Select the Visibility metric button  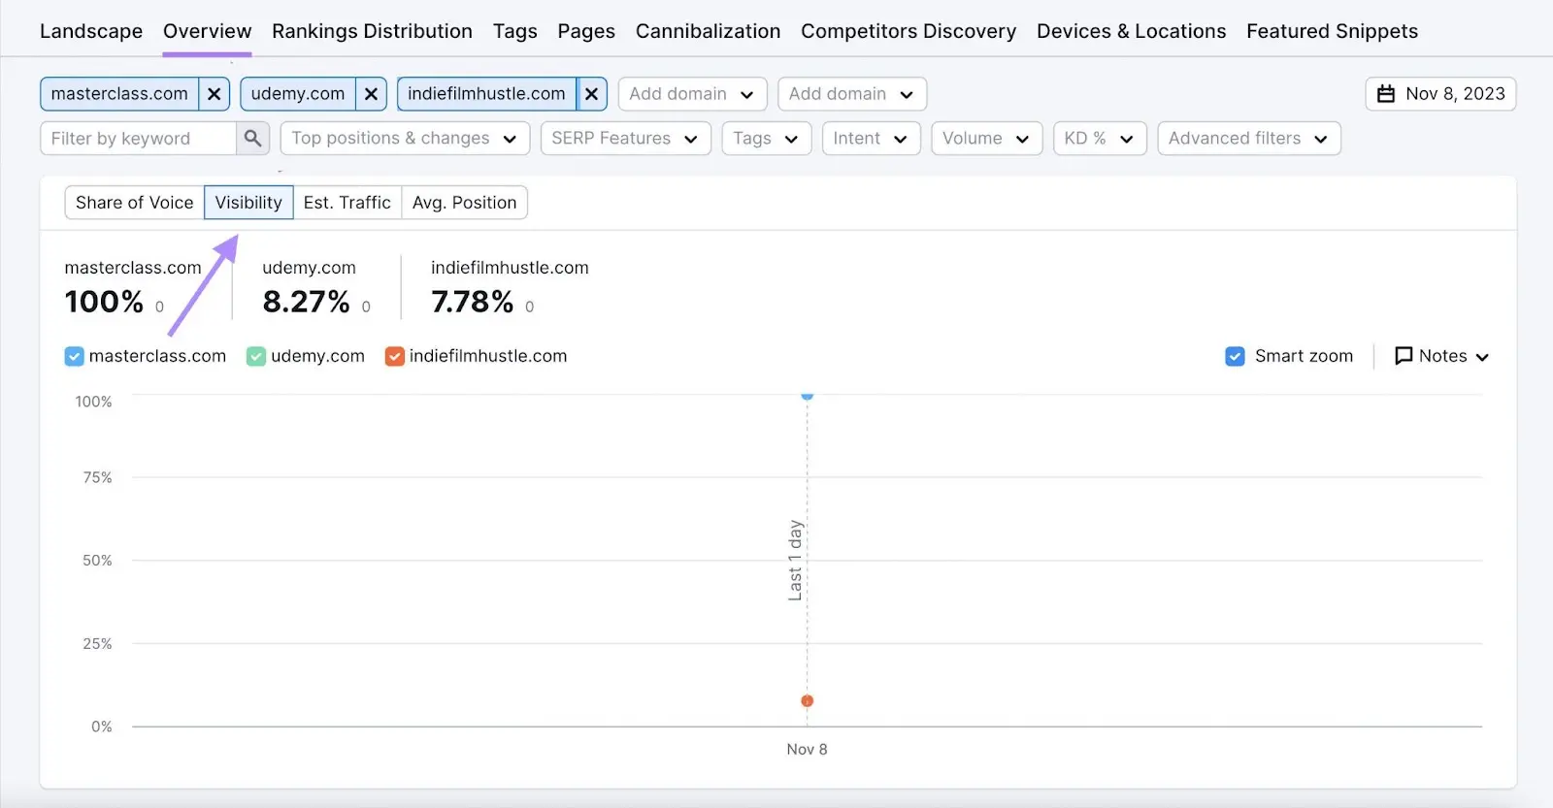click(248, 203)
